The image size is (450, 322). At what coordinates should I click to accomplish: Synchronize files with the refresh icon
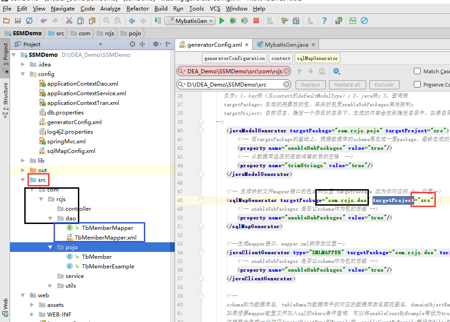click(29, 21)
